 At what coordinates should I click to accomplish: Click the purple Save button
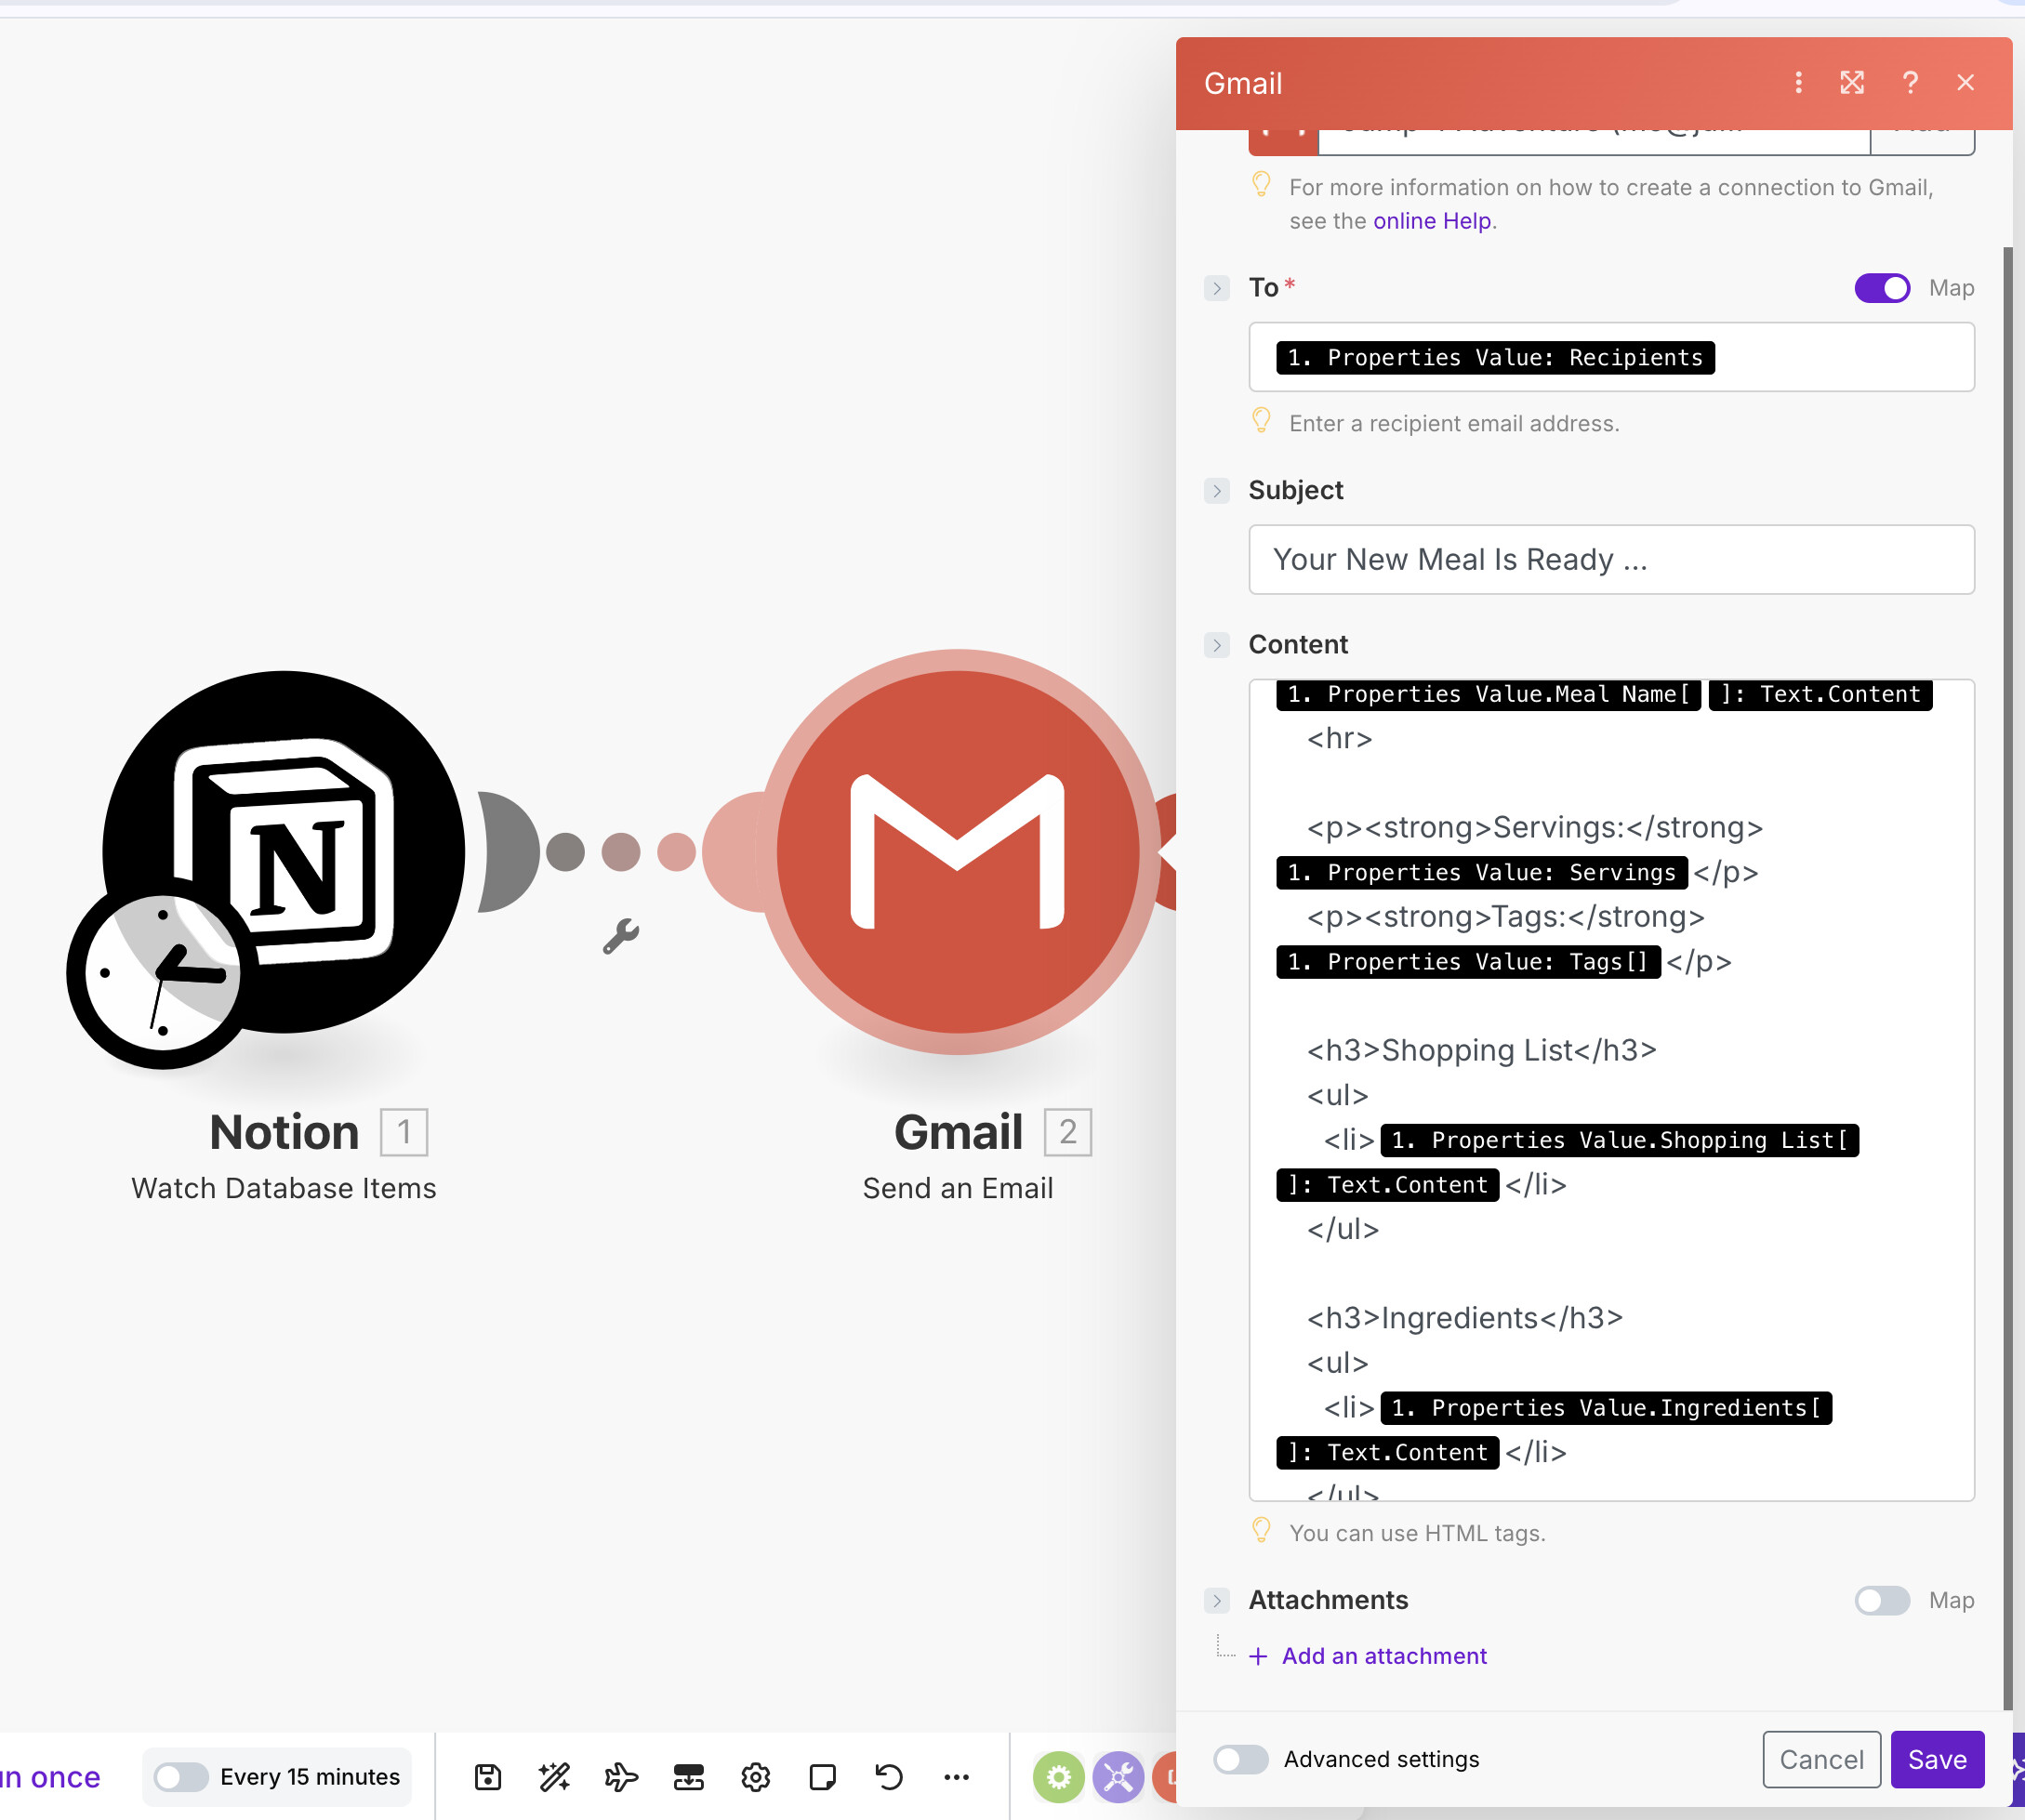pyautogui.click(x=1936, y=1759)
